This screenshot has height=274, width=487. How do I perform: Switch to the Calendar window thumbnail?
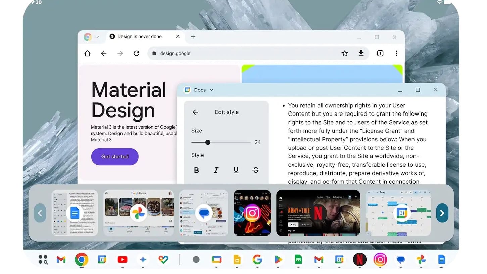pyautogui.click(x=398, y=213)
